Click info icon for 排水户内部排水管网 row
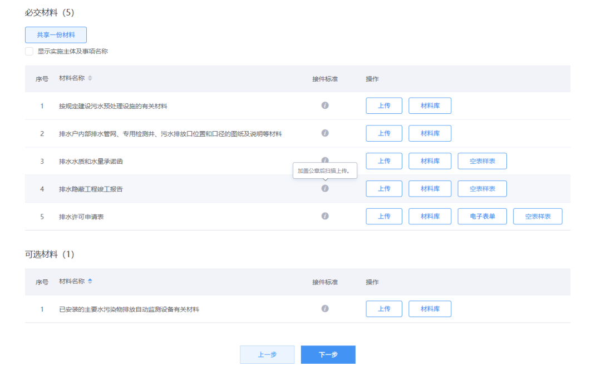 pyautogui.click(x=325, y=133)
